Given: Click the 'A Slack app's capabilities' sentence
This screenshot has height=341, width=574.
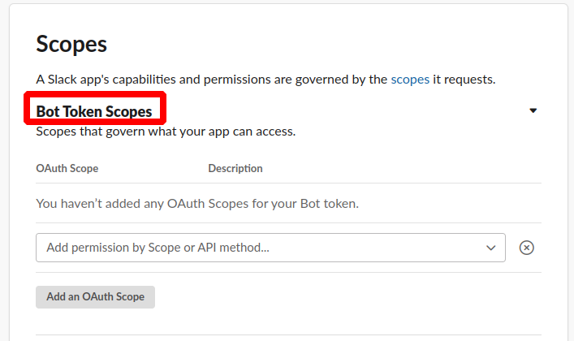Looking at the screenshot, I should pos(265,80).
